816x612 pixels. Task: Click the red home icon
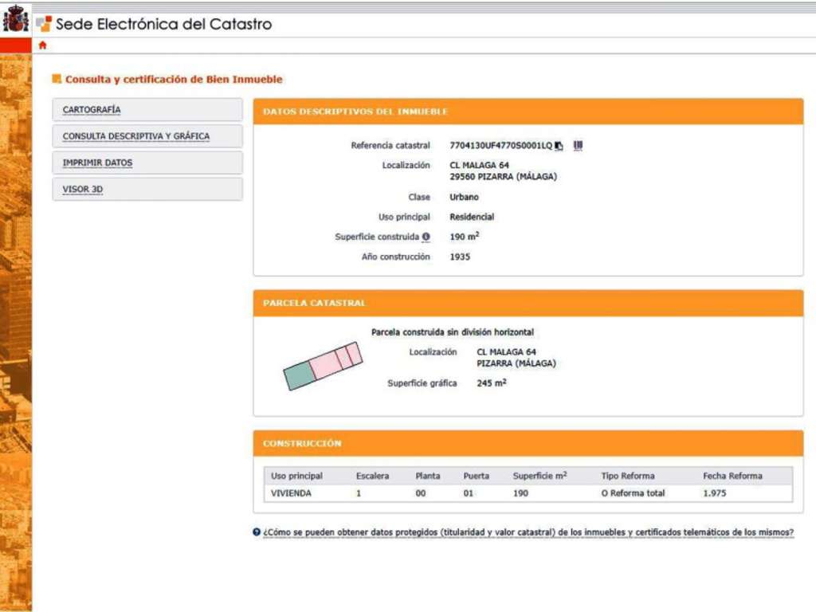[42, 45]
